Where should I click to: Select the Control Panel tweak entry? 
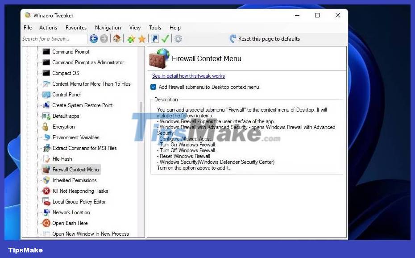(x=66, y=95)
